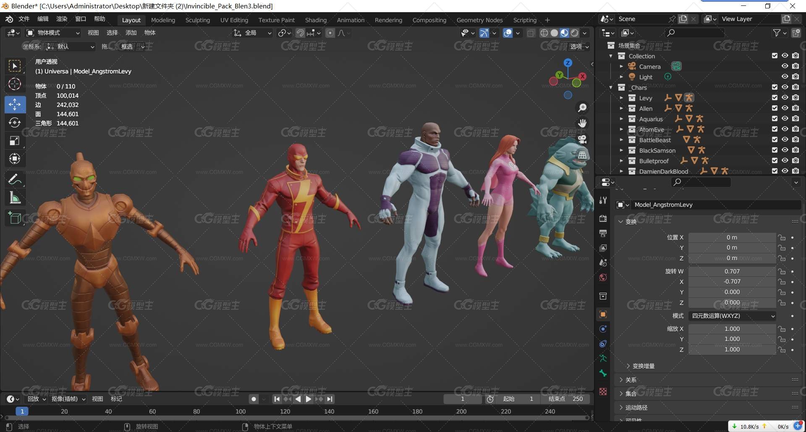Open the Global orientation dropdown

click(x=253, y=33)
